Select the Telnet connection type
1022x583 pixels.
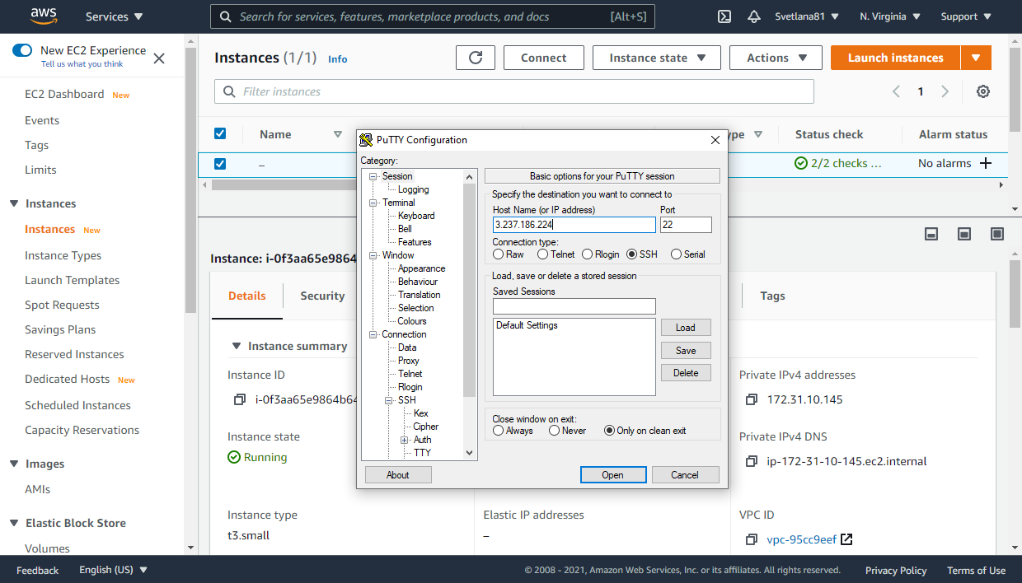(543, 254)
